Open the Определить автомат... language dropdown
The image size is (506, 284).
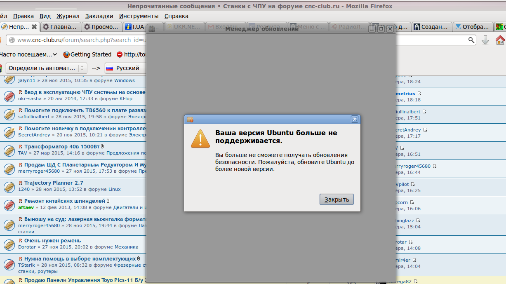tap(46, 68)
